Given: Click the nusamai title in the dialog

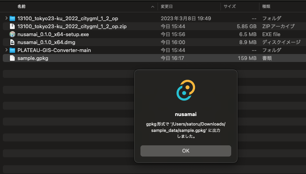Looking at the screenshot, I should (185, 114).
